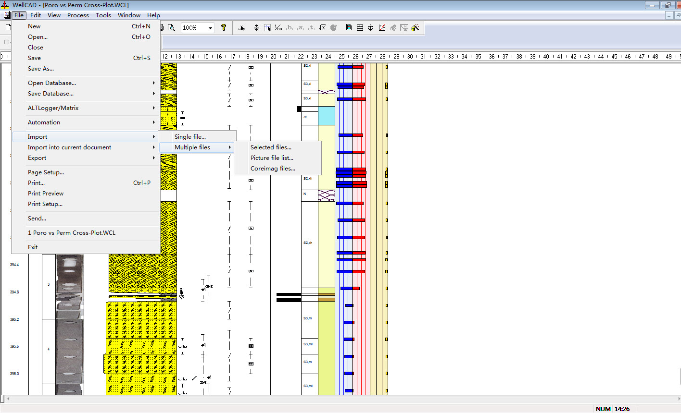Expand Import into current document submenu

click(86, 147)
